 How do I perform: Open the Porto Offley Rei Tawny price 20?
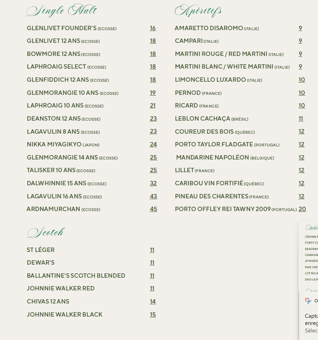coord(302,209)
